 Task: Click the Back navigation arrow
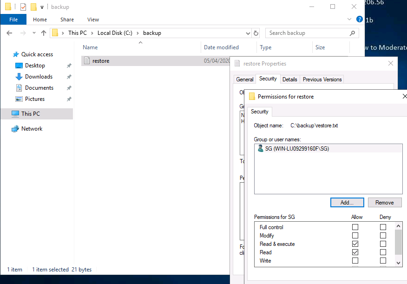pos(9,33)
